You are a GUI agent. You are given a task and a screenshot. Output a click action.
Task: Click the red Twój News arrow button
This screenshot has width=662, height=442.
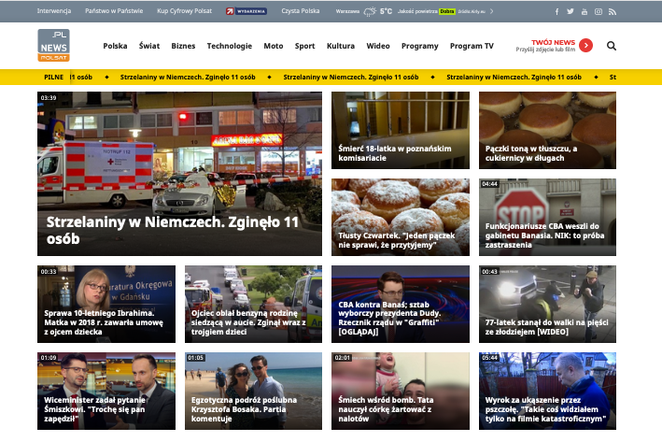(585, 45)
